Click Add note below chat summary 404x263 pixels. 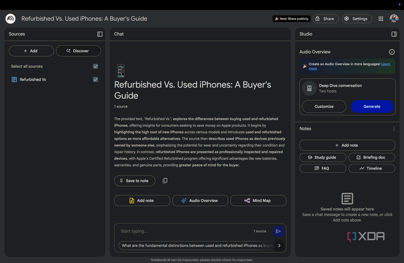click(x=142, y=201)
